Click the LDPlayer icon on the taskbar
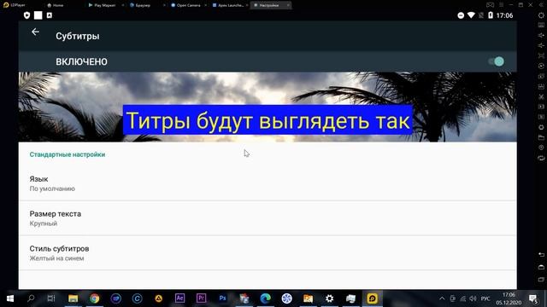Viewport: 547px width, 307px height. [373, 298]
